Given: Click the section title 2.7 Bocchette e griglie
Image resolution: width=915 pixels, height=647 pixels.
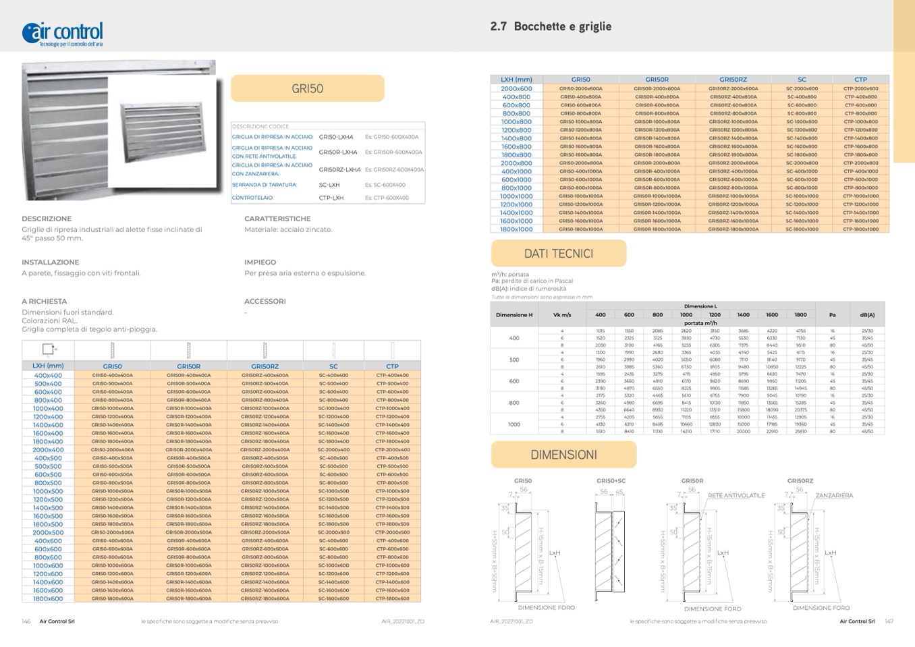Looking at the screenshot, I should pos(551,26).
